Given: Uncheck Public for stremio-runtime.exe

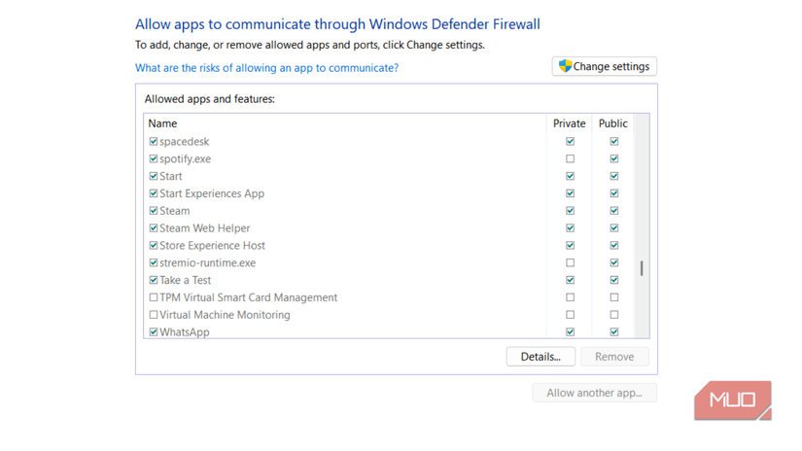Looking at the screenshot, I should [614, 262].
